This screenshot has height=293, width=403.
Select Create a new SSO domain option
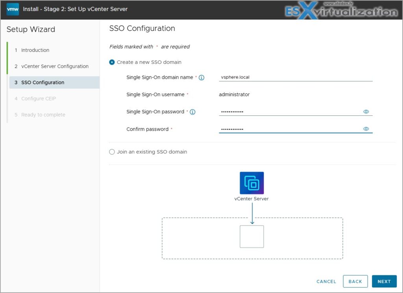tap(111, 62)
